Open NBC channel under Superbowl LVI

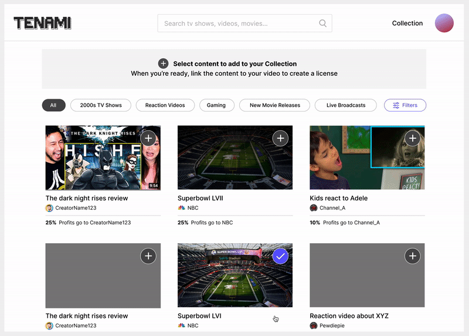pyautogui.click(x=193, y=325)
